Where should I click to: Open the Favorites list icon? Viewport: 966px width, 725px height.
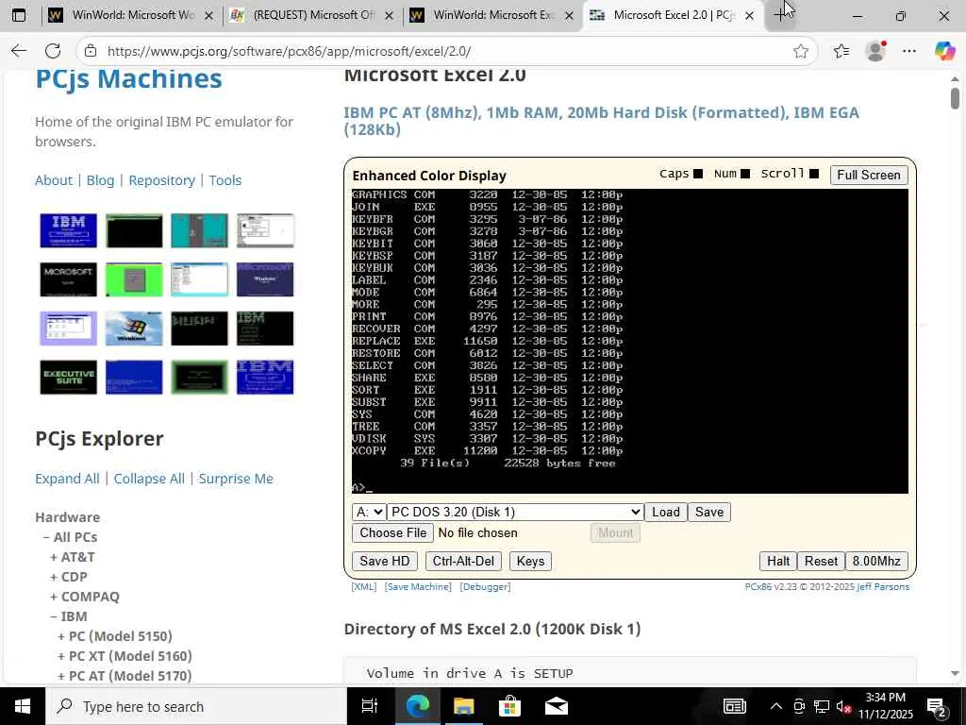pos(841,51)
